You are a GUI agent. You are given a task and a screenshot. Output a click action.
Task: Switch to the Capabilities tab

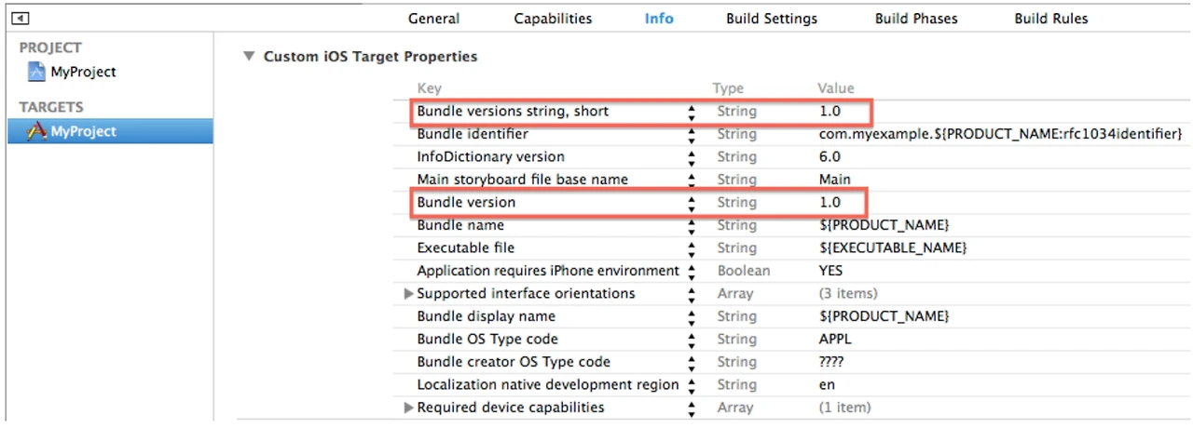click(x=553, y=19)
